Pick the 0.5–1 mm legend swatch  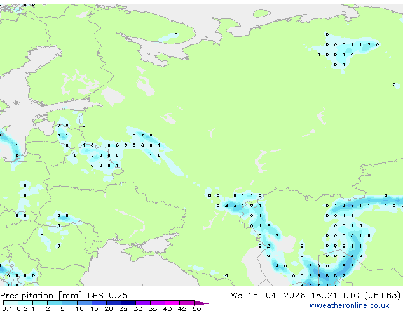point(25,303)
